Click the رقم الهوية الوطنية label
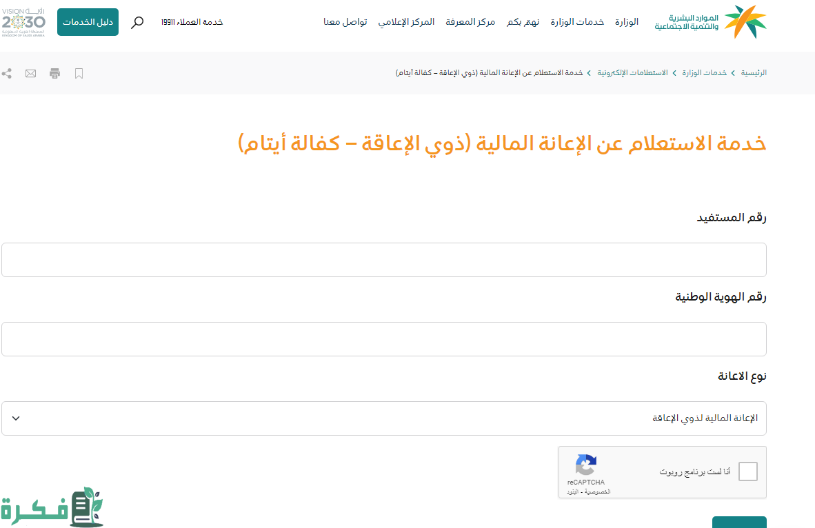 [x=721, y=296]
